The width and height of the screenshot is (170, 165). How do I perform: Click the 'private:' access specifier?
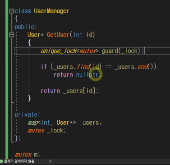tap(27, 115)
